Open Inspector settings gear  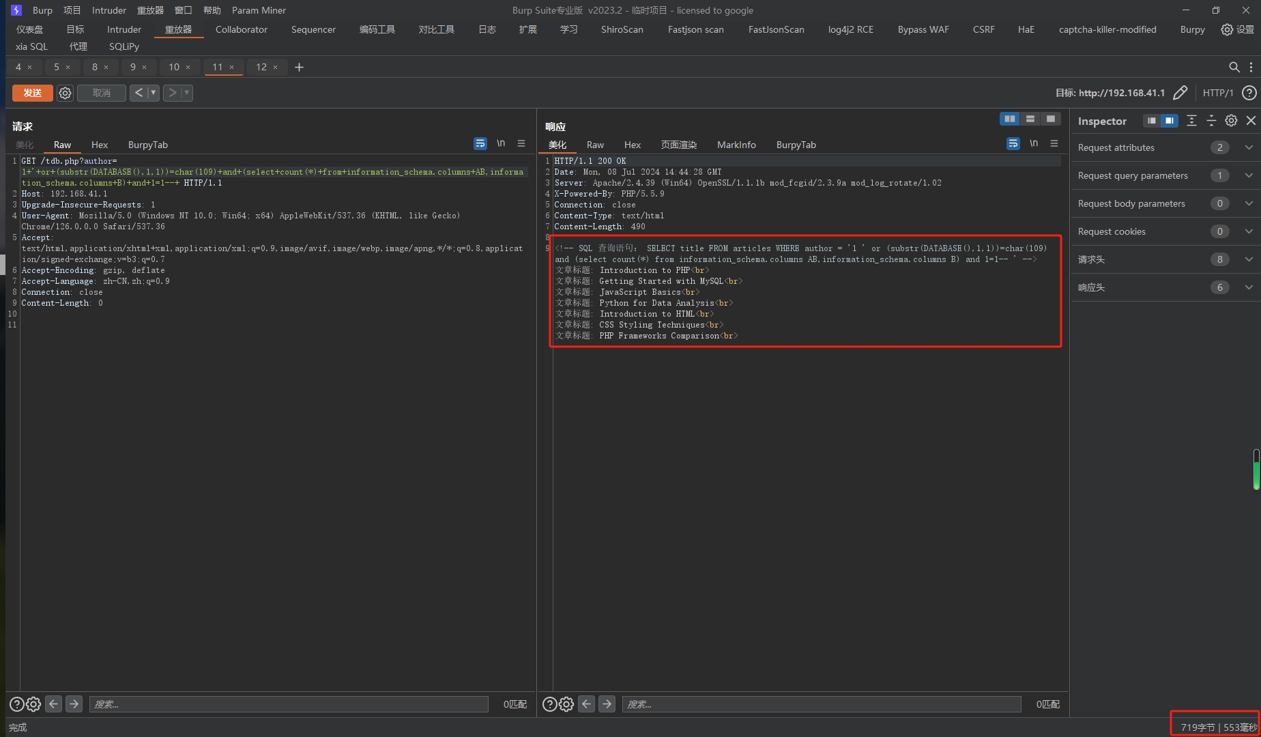(1231, 121)
